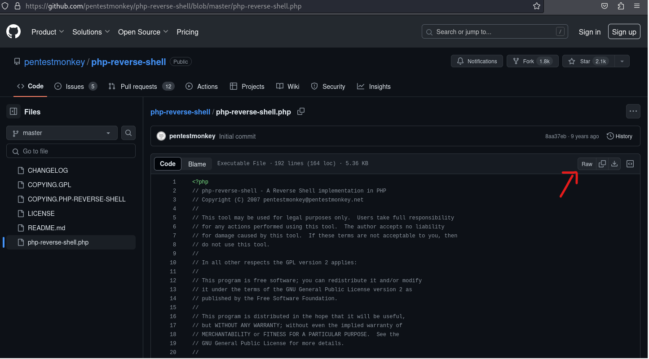This screenshot has height=359, width=649.
Task: Expand the Product menu
Action: [x=48, y=32]
